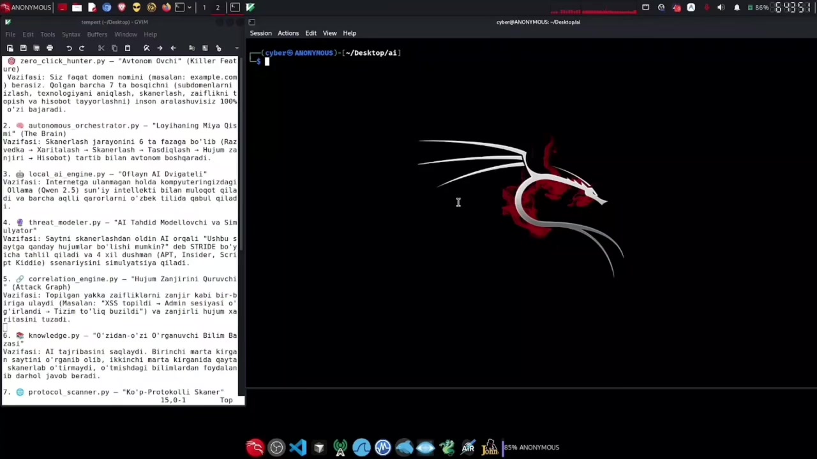Launch Aircrack AiR icon from the dock
This screenshot has height=459, width=817.
coord(468,448)
